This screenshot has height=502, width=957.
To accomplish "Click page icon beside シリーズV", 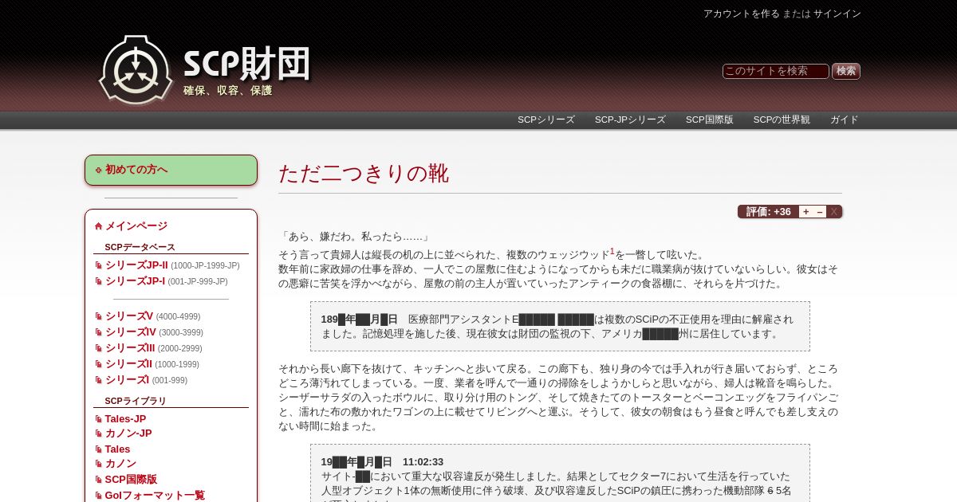I will 98,316.
